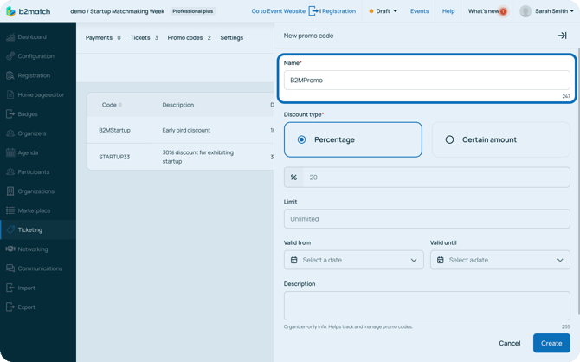This screenshot has width=580, height=362.
Task: Expand the Draft status dropdown
Action: coord(383,11)
